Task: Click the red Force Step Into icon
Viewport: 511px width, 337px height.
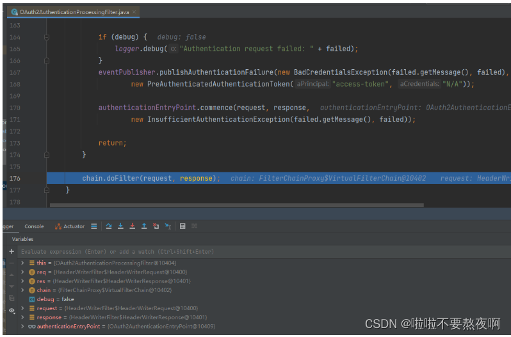Action: 132,226
